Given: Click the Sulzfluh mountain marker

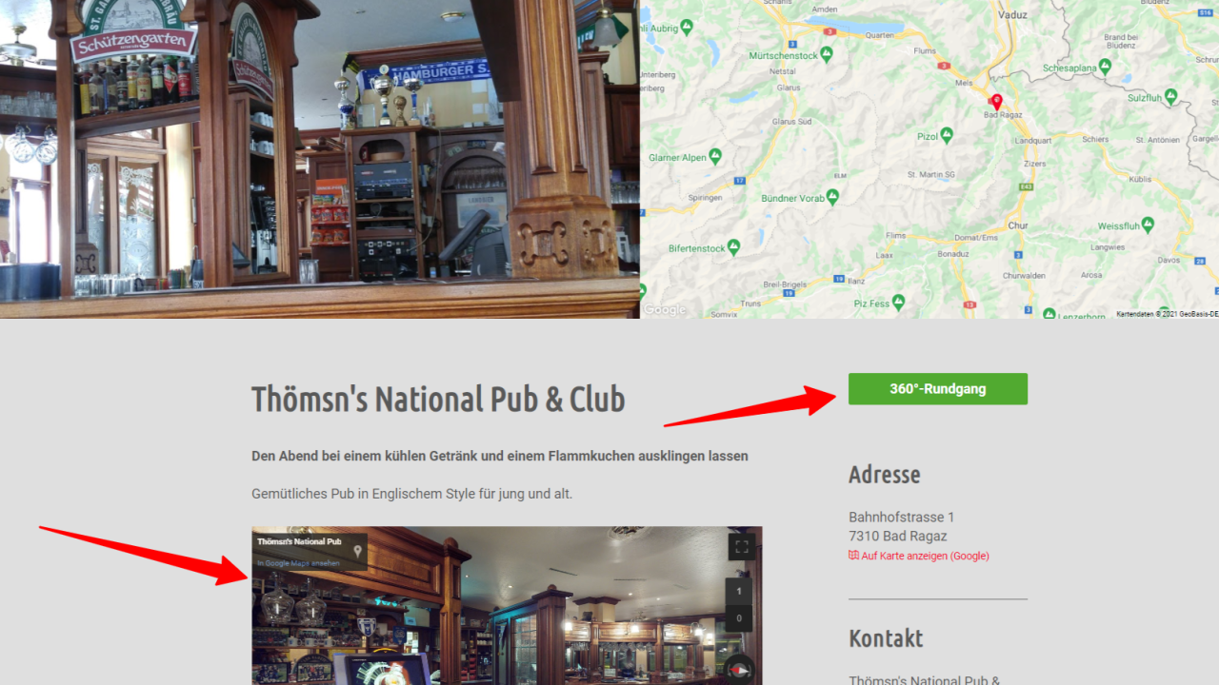Looking at the screenshot, I should pyautogui.click(x=1170, y=96).
